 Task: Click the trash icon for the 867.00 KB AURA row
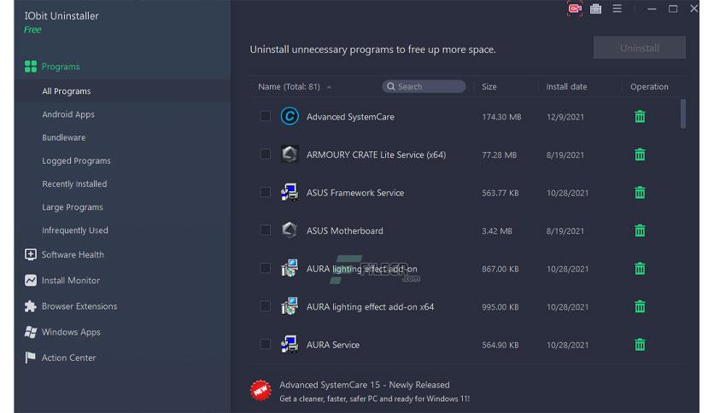640,269
